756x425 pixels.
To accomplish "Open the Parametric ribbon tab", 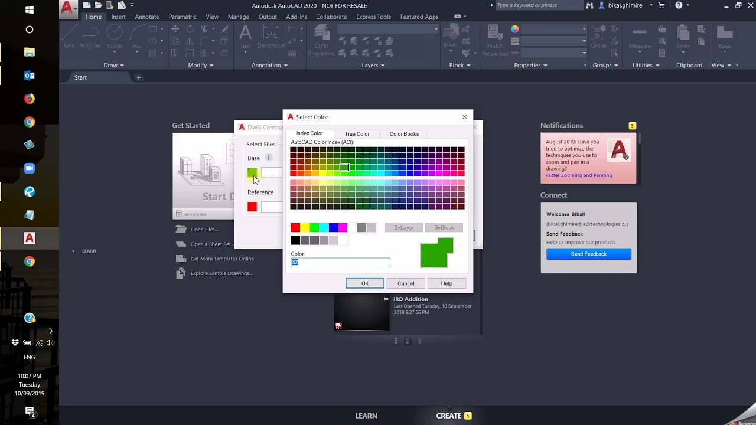I will point(183,17).
